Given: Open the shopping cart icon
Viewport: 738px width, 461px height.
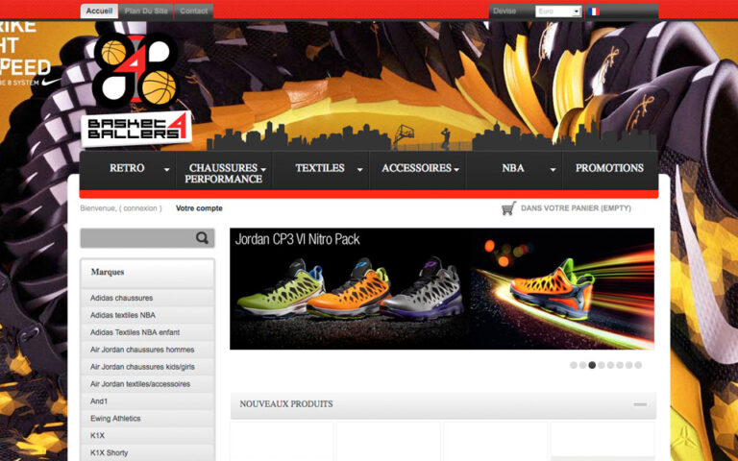Looking at the screenshot, I should [x=508, y=208].
